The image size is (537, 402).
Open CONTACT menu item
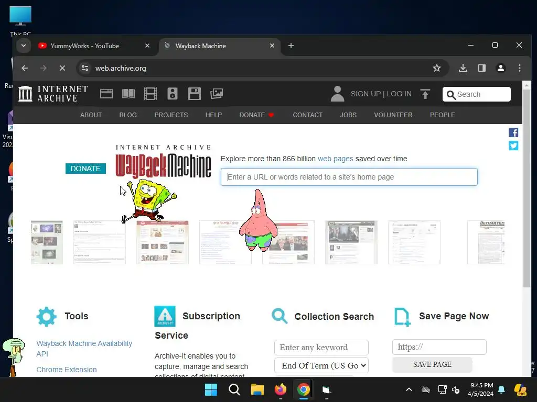[x=307, y=115]
